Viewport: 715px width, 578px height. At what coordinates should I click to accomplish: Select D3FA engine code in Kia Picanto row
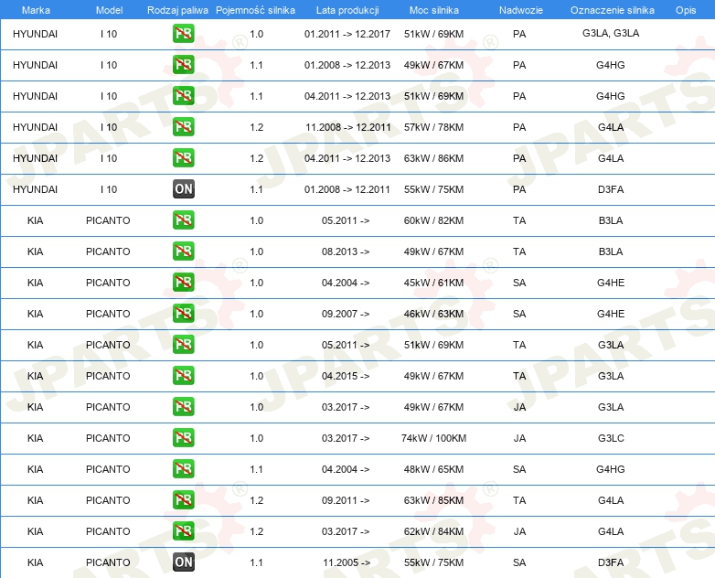click(611, 562)
